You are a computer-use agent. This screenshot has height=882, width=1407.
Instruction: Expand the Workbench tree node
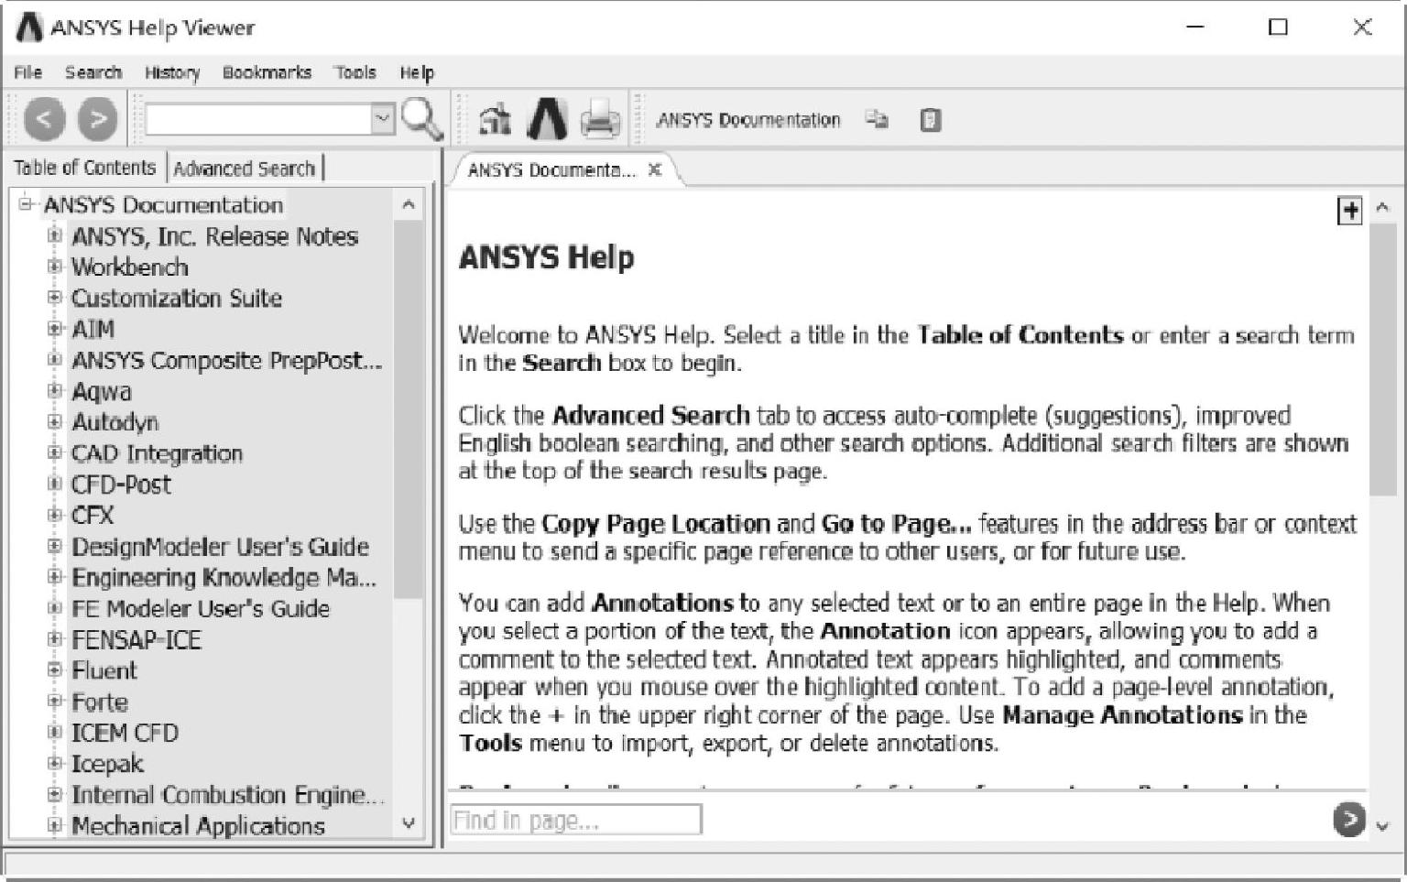click(54, 267)
